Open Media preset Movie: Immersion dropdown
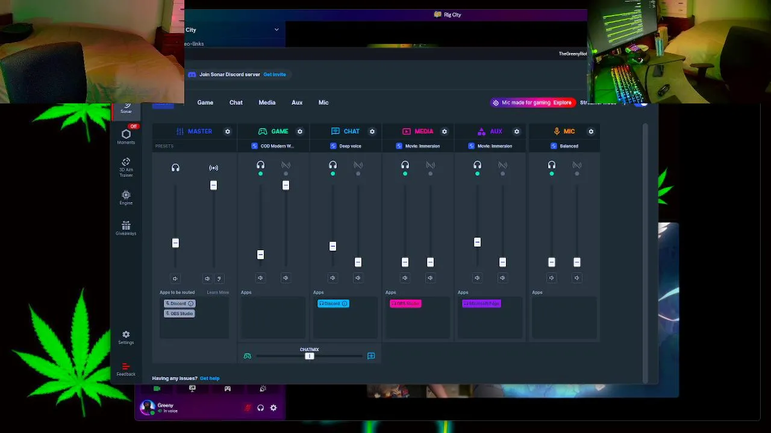Viewport: 771px width, 433px height. click(x=418, y=146)
